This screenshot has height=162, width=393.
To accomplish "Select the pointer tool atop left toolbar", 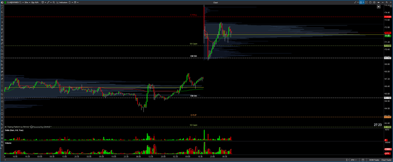I will coord(2,8).
